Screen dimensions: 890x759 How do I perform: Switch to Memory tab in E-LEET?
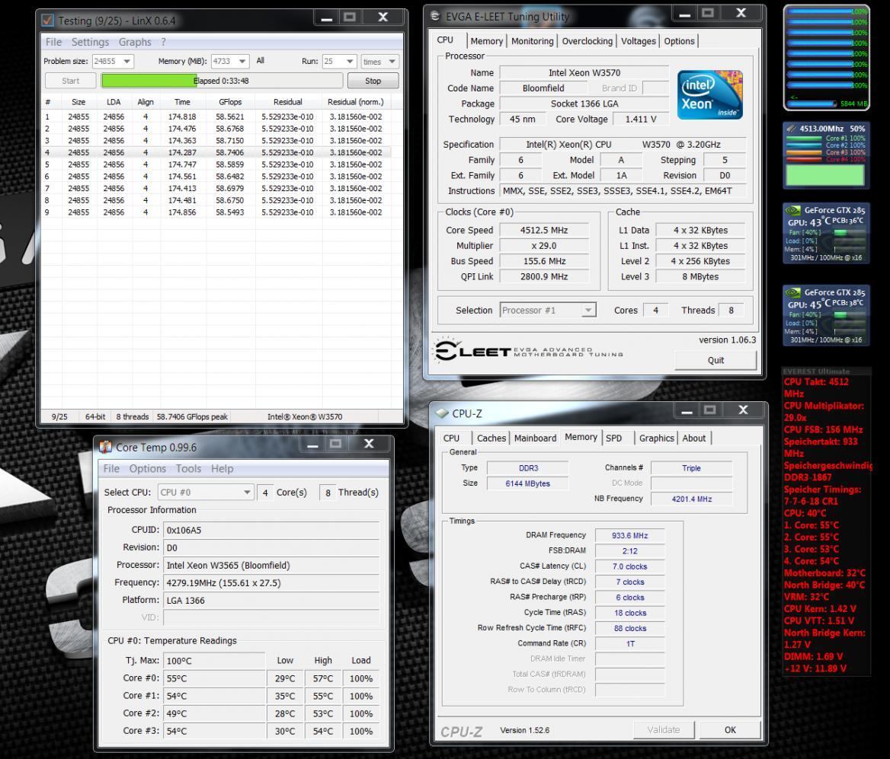[x=486, y=41]
